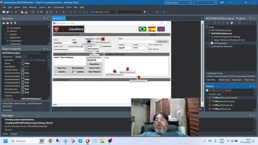The image size is (258, 145).
Task: Click the SQL query memo text
Action: tap(64, 57)
